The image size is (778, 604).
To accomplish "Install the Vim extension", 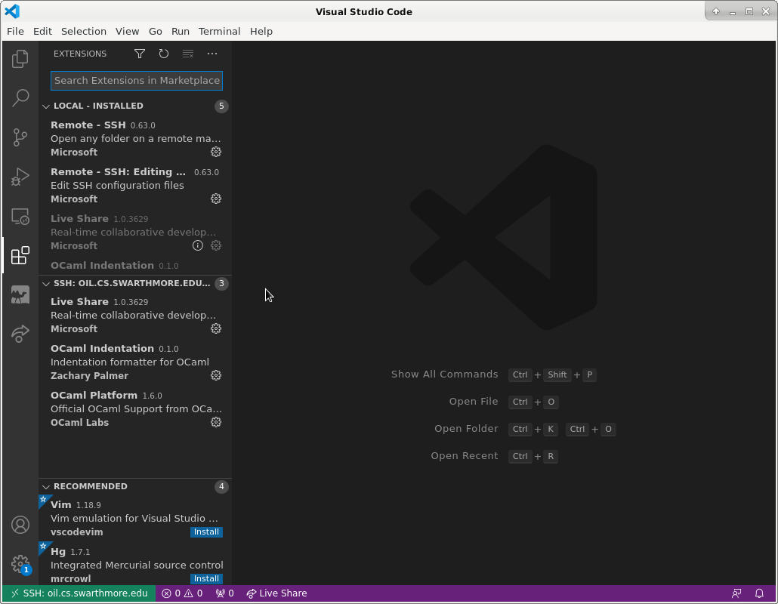I will [x=206, y=532].
